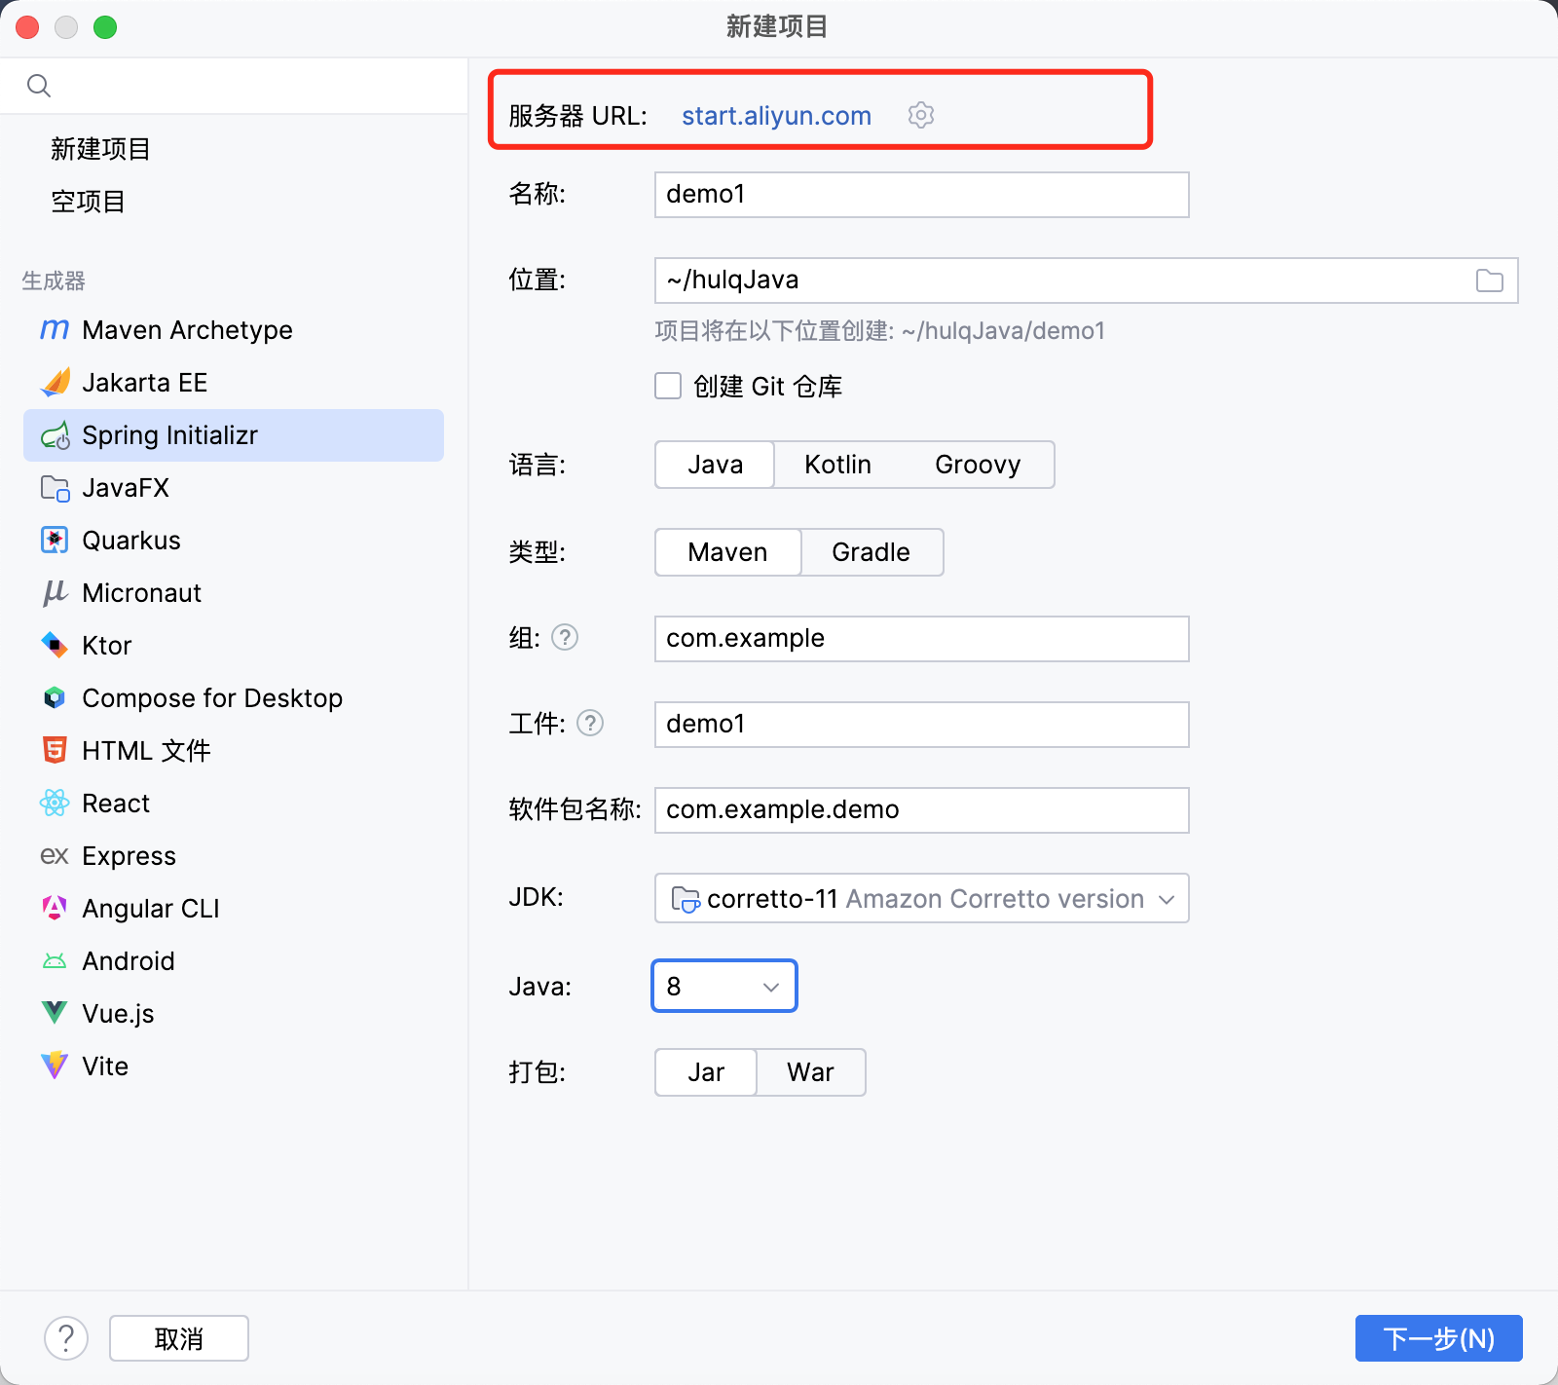Click the Micronaut mu icon
The width and height of the screenshot is (1558, 1385).
(55, 593)
